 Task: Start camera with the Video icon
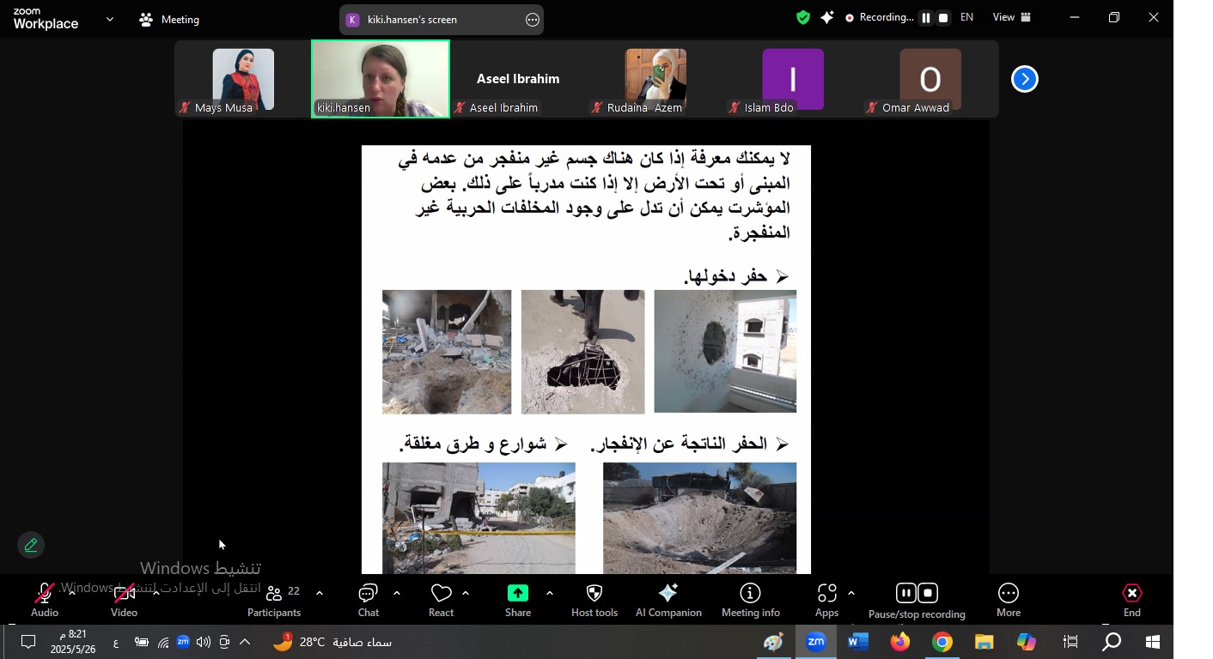[125, 594]
